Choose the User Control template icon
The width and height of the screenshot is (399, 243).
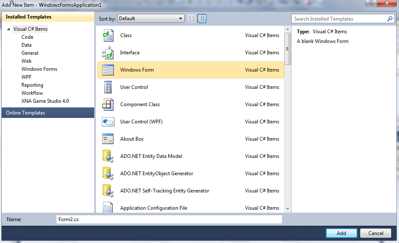108,87
